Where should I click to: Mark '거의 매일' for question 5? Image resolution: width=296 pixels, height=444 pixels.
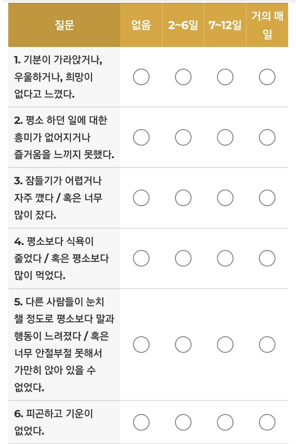[267, 345]
